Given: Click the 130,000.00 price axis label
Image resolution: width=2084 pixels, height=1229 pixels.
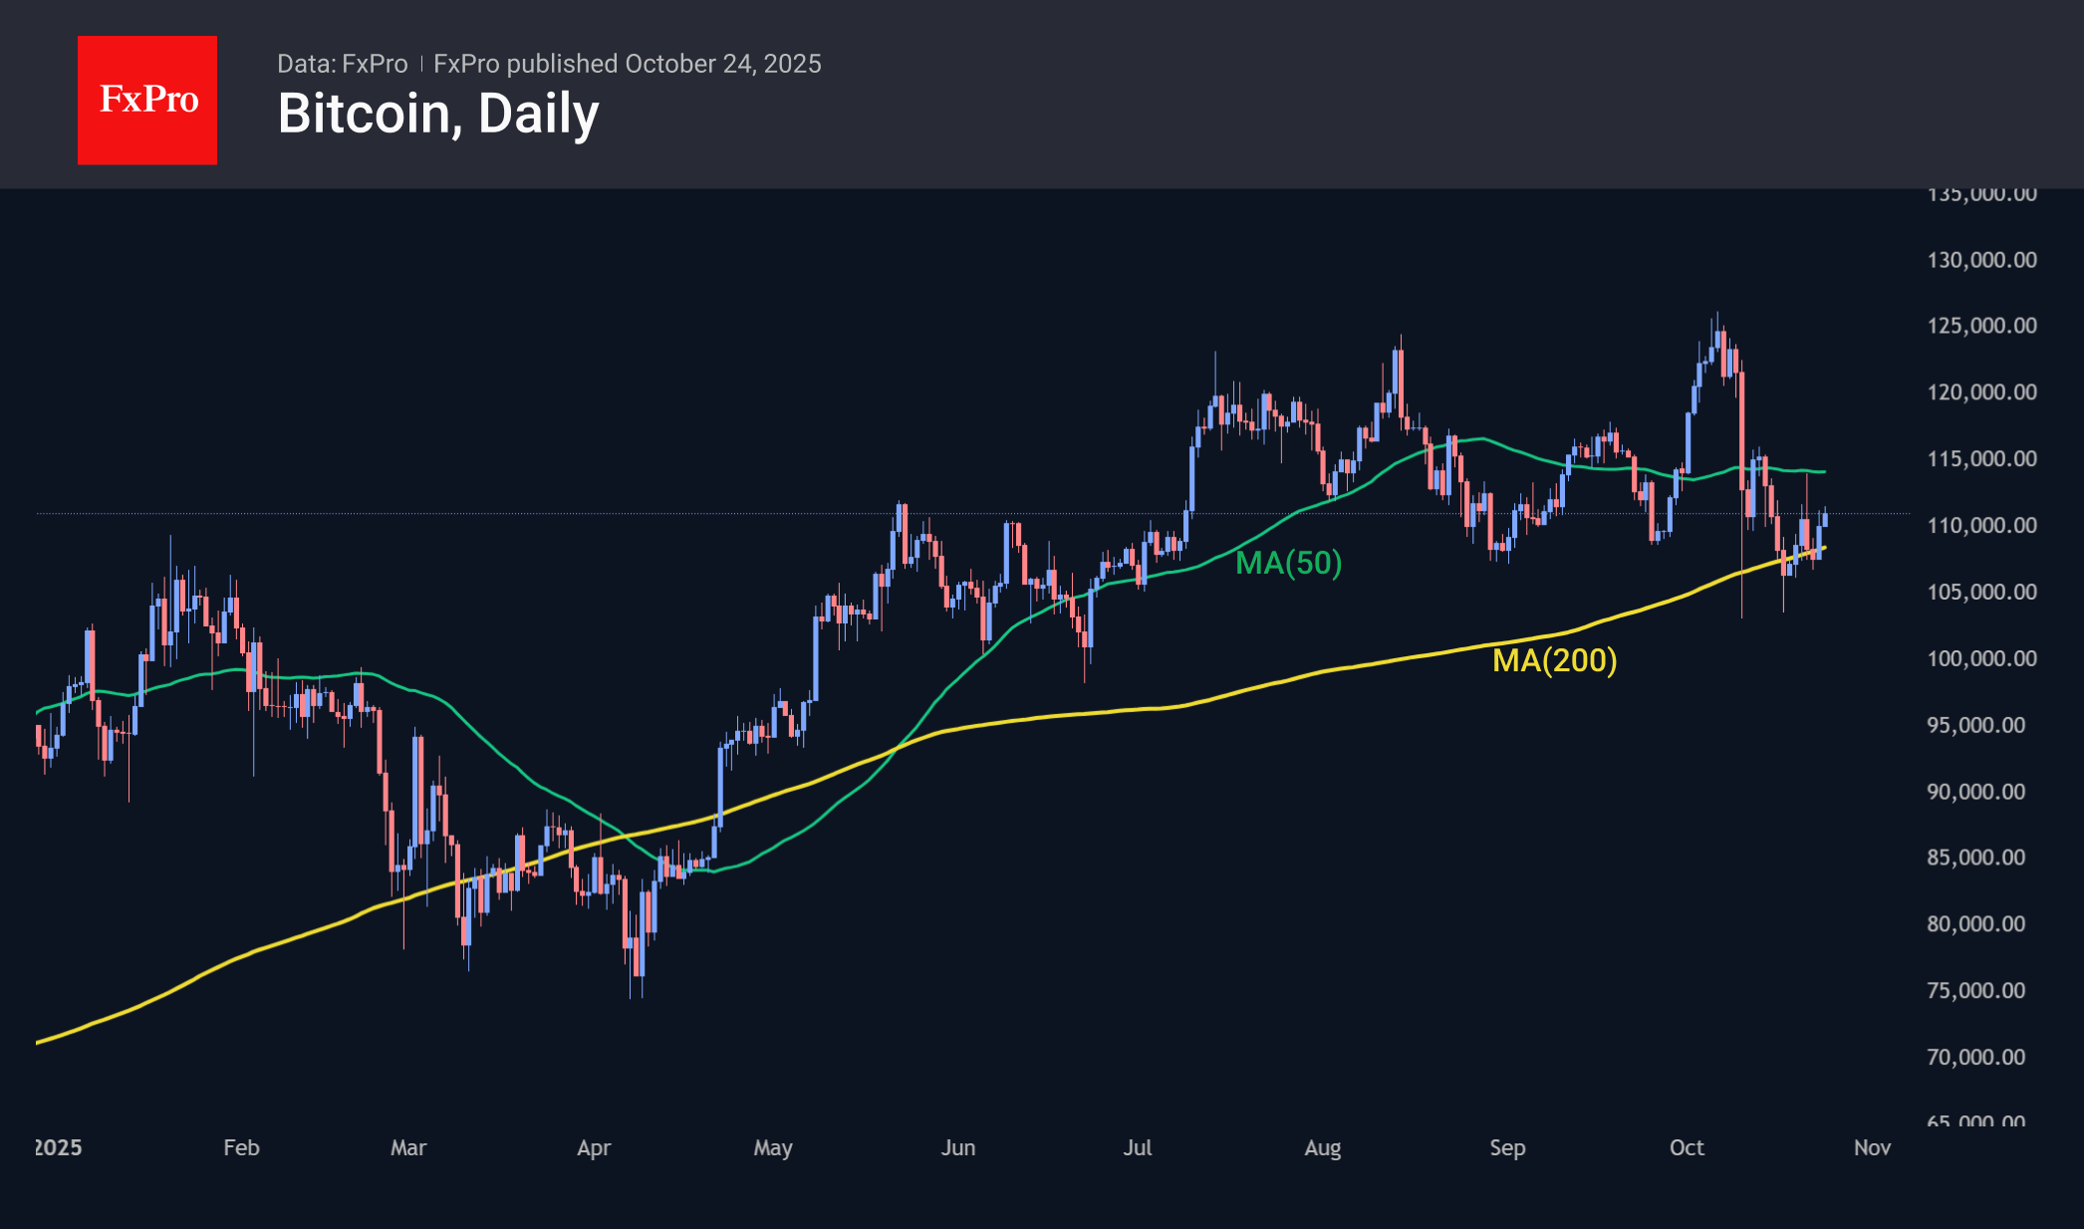Looking at the screenshot, I should point(1981,260).
